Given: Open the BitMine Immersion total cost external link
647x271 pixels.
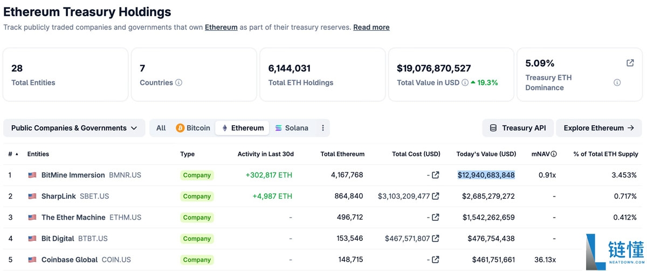Looking at the screenshot, I should click(x=436, y=175).
